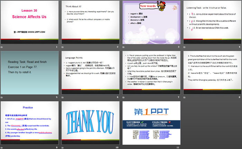Click slide number 5 label
The height and width of the screenshot is (149, 242).
57,97
